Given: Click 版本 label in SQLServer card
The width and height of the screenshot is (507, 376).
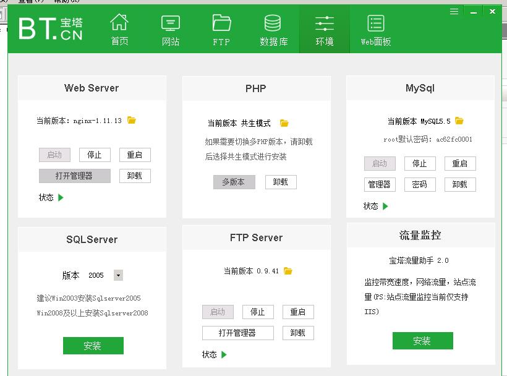Looking at the screenshot, I should click(x=71, y=275).
